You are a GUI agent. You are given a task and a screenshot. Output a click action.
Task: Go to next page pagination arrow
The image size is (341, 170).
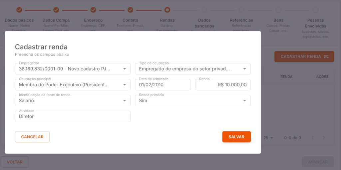324,138
